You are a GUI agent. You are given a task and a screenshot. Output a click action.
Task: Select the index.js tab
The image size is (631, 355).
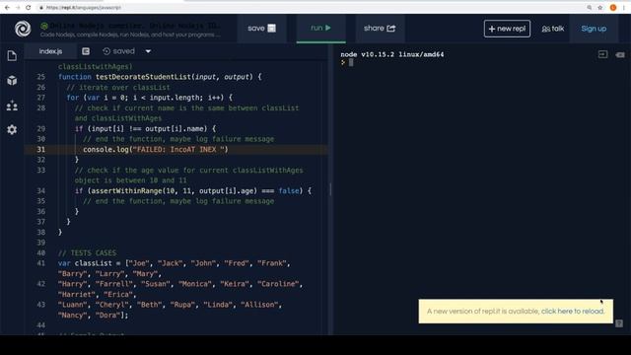click(x=50, y=51)
